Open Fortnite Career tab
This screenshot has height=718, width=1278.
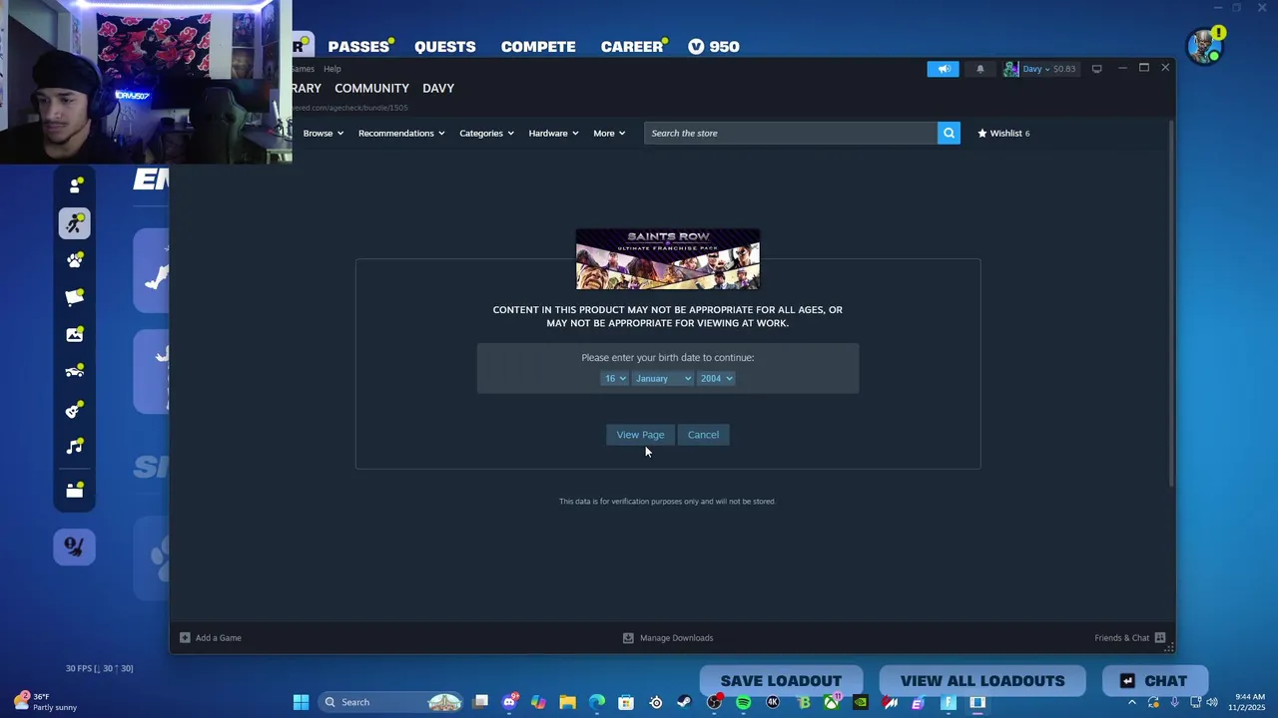632,47
